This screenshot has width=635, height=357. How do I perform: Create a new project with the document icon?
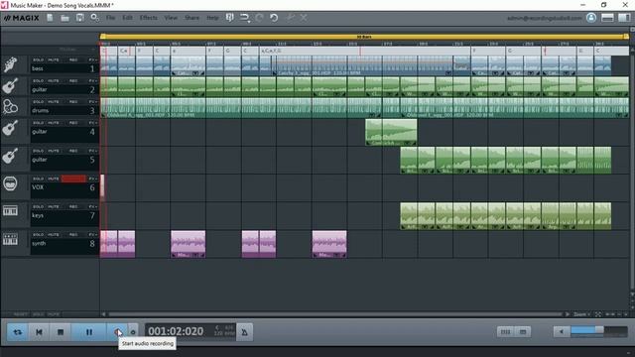point(50,18)
